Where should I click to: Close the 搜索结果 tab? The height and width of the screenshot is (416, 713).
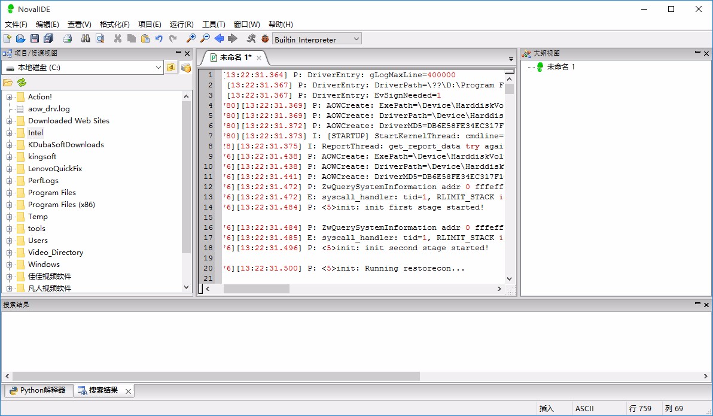coord(128,391)
